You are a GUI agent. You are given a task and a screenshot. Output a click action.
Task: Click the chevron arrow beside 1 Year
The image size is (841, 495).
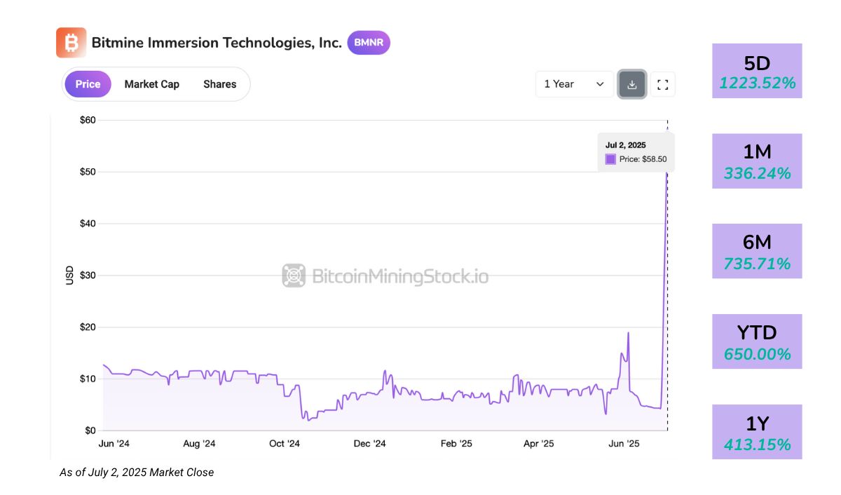600,84
